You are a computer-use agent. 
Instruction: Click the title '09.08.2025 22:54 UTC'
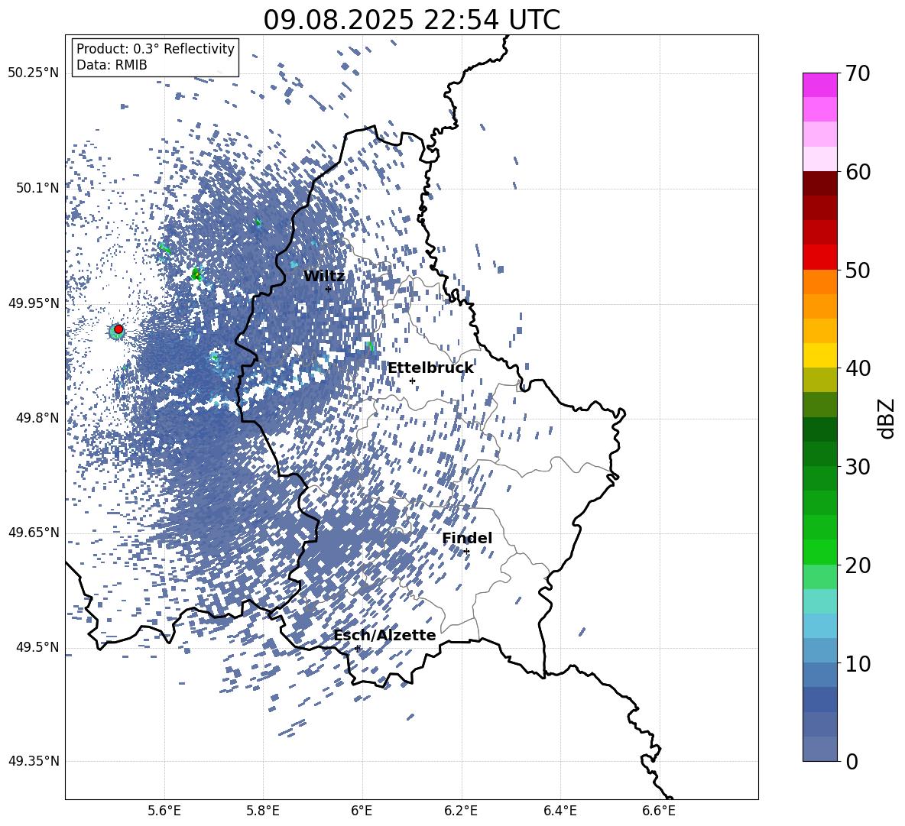tap(411, 20)
